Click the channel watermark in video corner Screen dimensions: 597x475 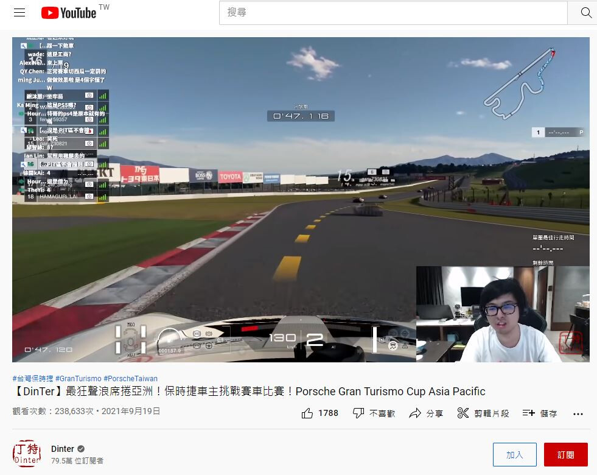570,343
